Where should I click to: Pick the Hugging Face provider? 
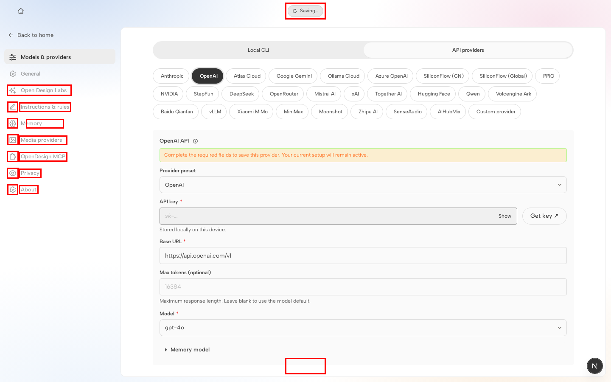tap(434, 94)
